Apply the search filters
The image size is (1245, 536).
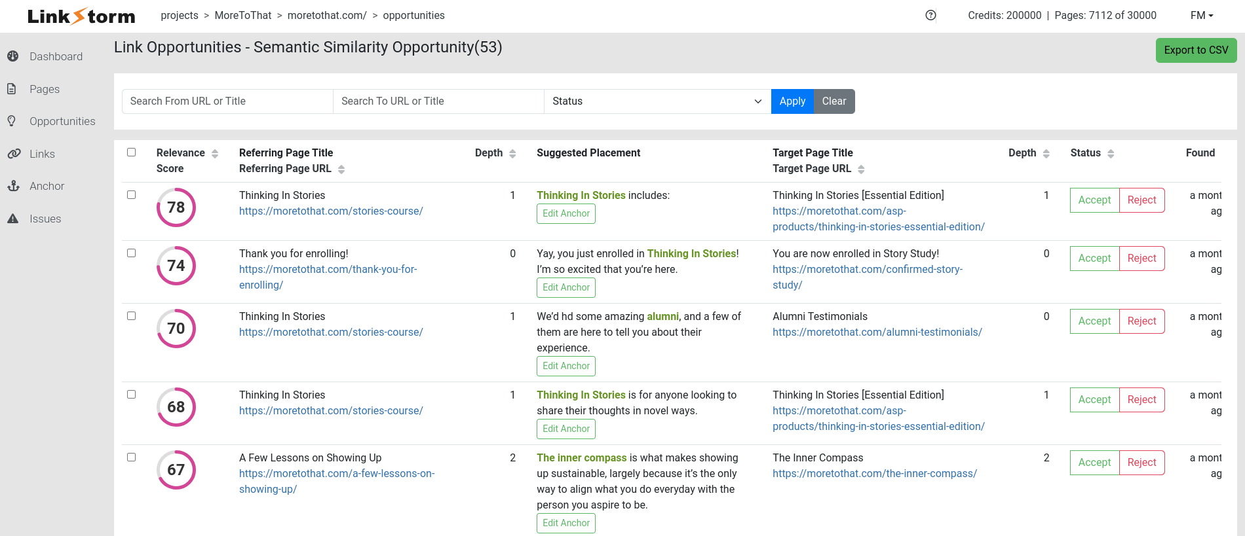(792, 101)
